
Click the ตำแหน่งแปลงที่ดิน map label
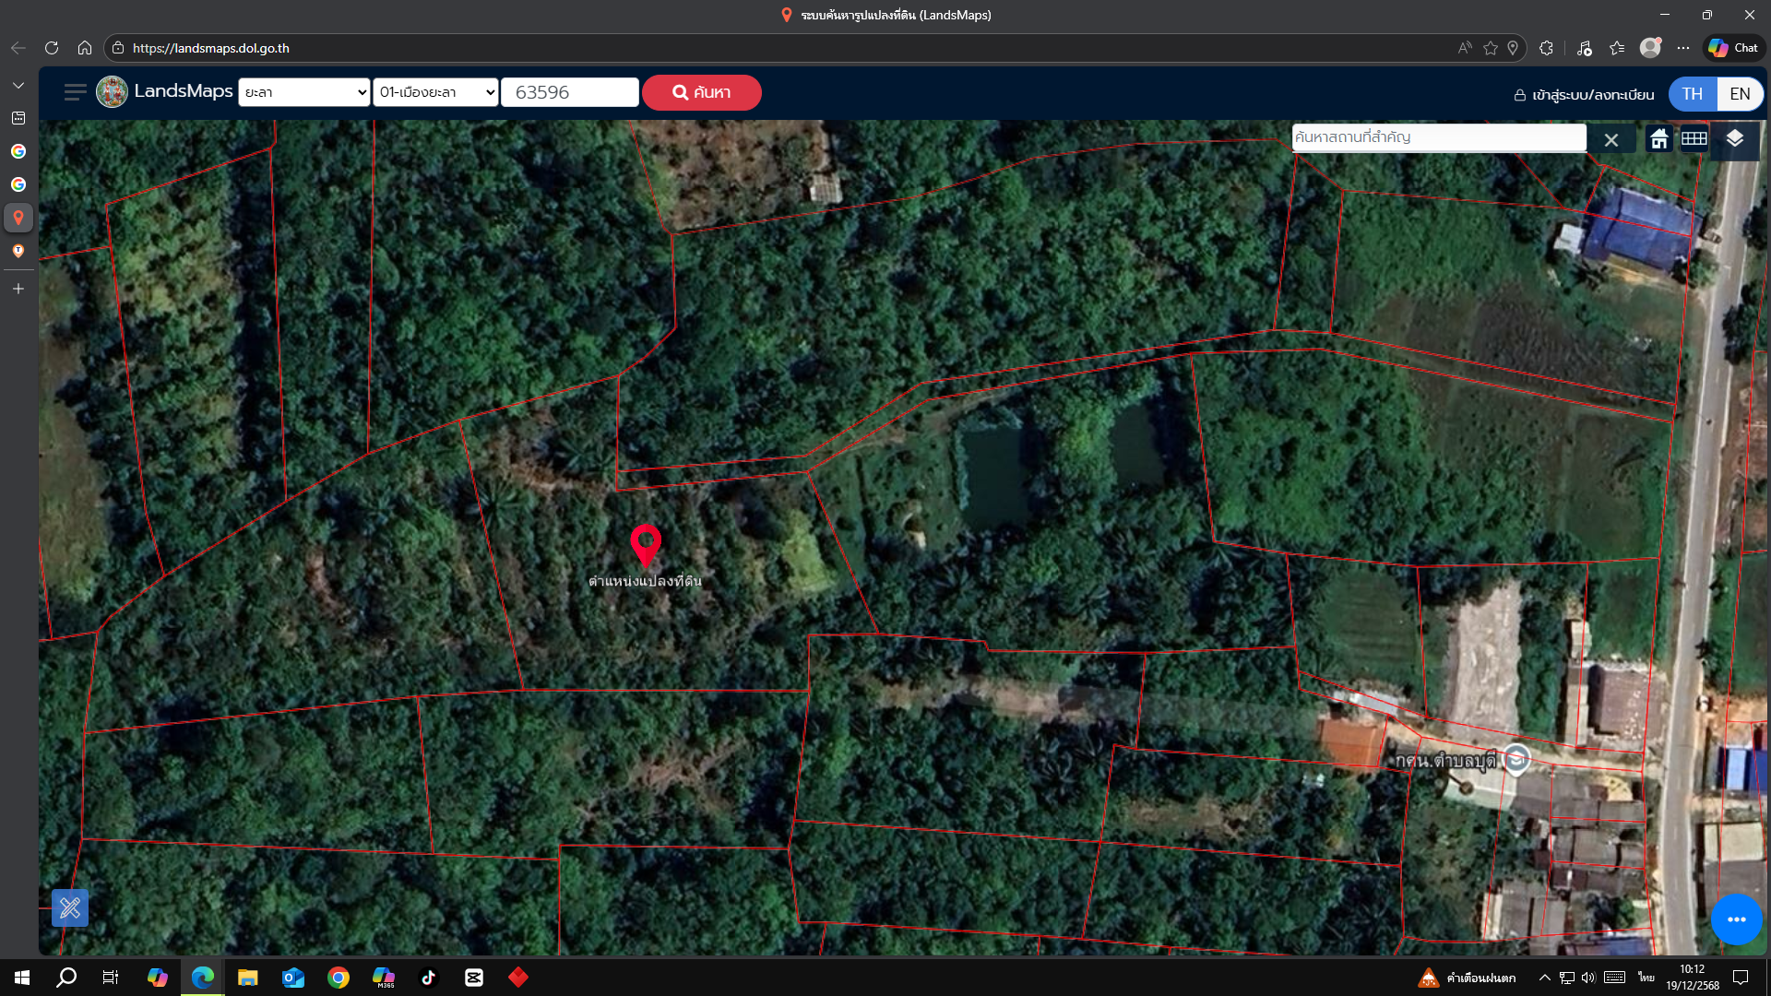(645, 581)
